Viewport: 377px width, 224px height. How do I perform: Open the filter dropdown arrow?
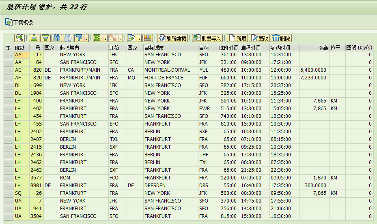click(x=86, y=38)
